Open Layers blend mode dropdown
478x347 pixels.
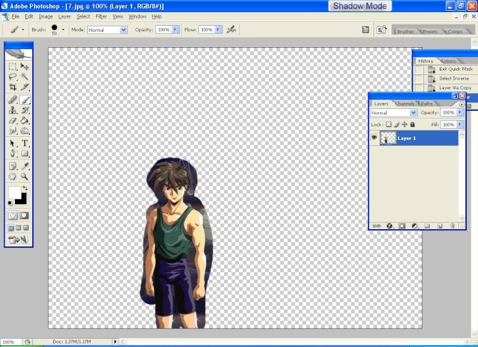tap(413, 112)
